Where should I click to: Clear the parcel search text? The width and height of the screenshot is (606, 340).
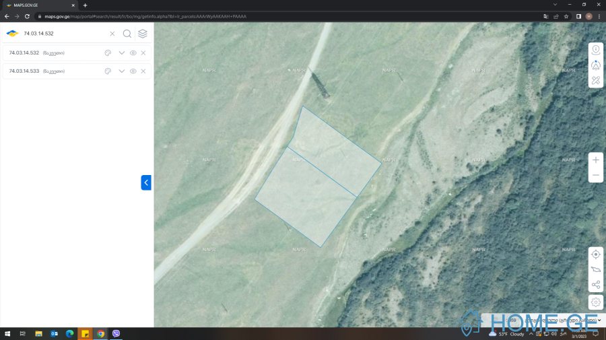click(112, 34)
